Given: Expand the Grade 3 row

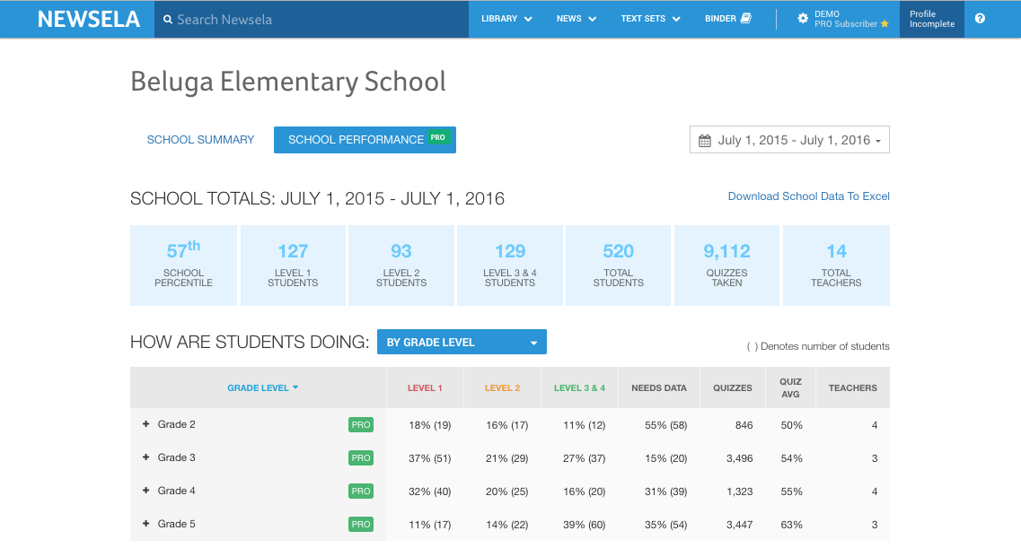Looking at the screenshot, I should pos(146,457).
